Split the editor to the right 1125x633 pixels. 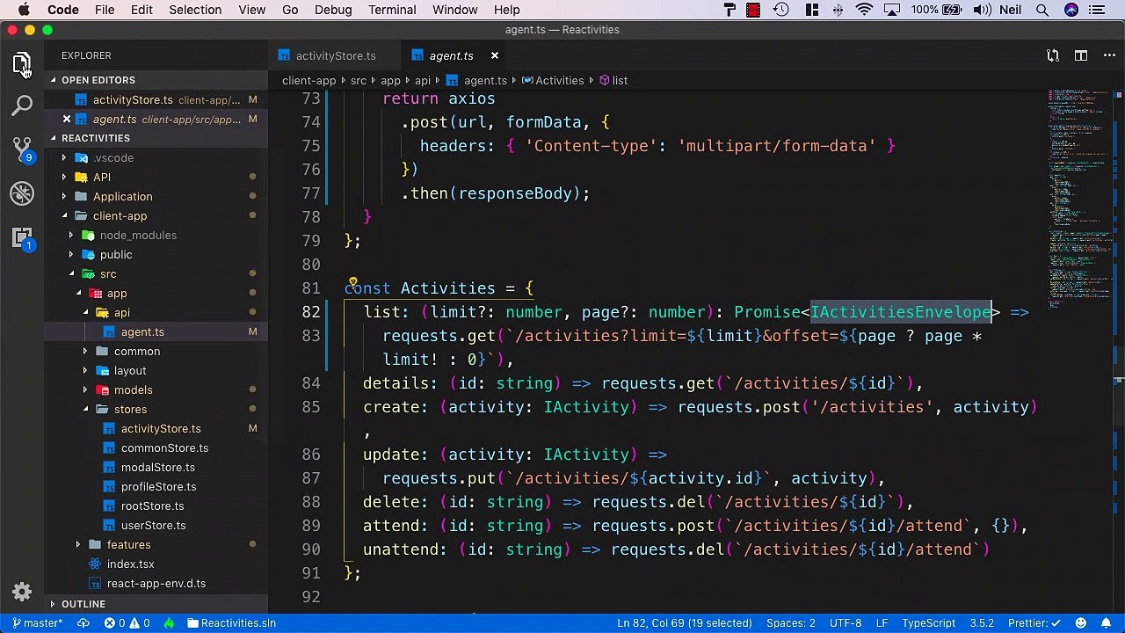pos(1081,55)
